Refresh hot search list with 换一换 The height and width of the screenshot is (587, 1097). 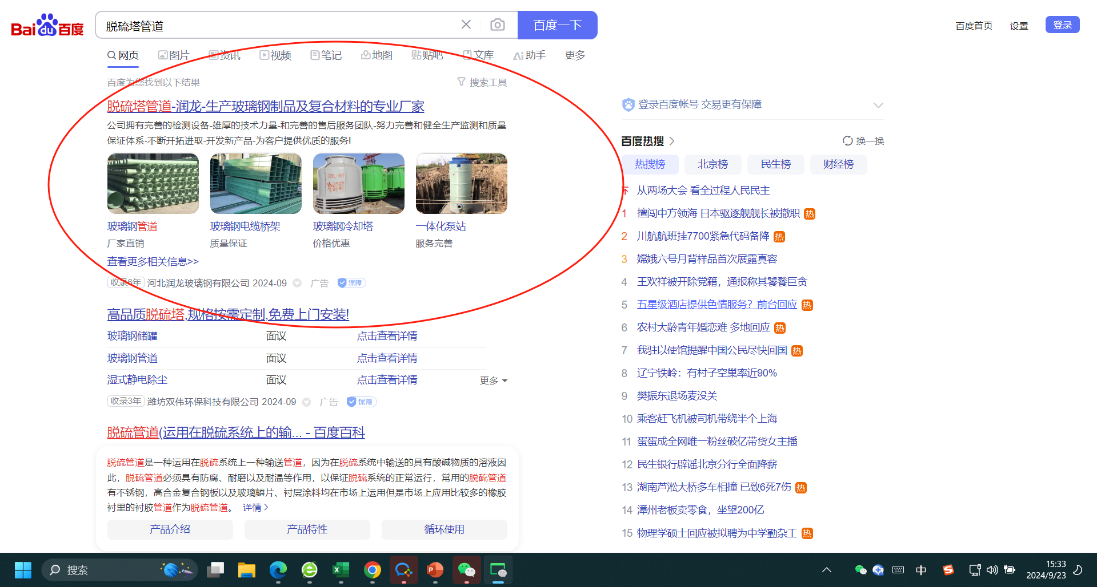pos(863,141)
